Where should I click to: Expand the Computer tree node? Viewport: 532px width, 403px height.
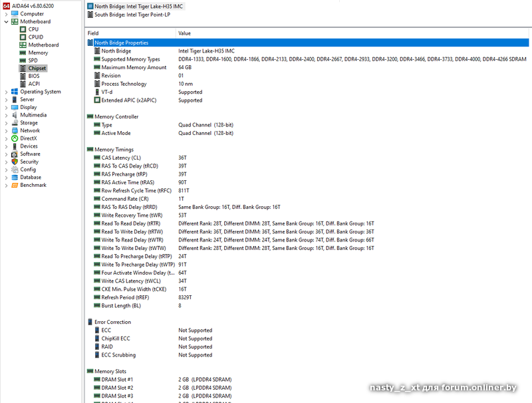6,14
